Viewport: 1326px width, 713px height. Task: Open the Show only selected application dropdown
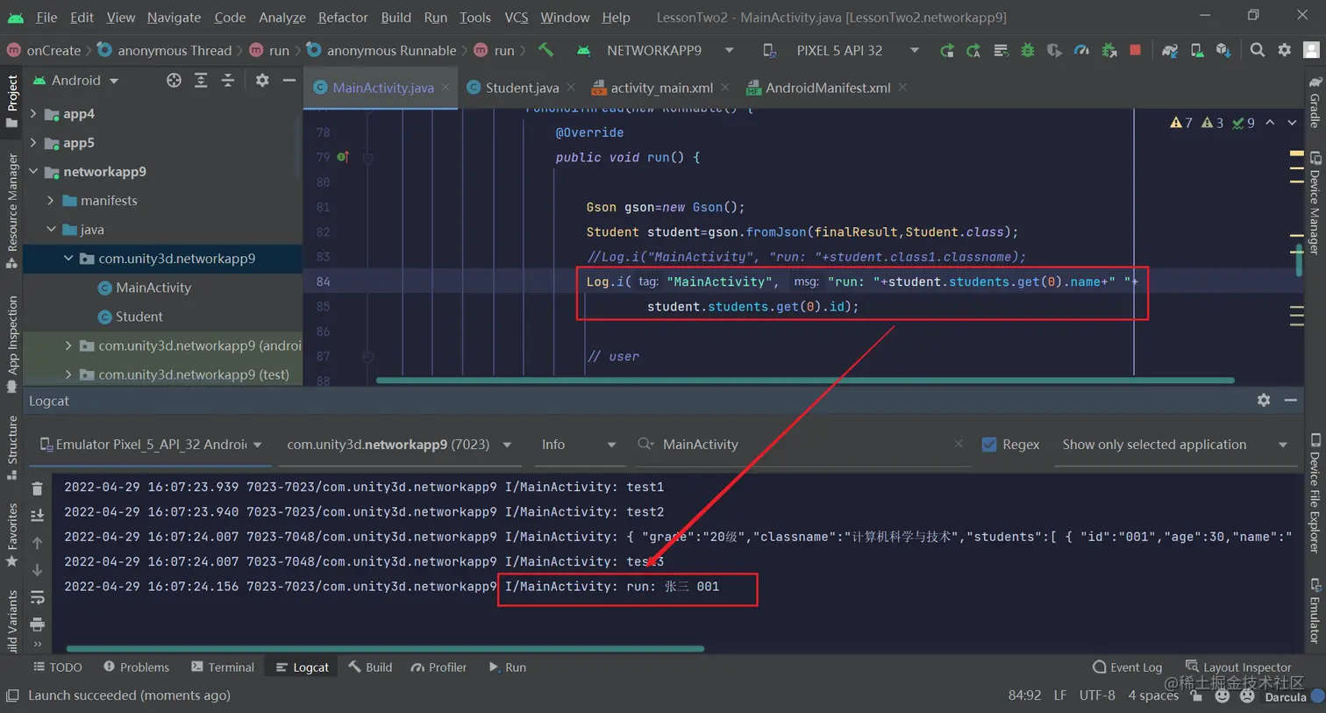point(1174,445)
